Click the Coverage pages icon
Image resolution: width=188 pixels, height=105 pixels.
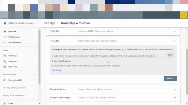[x=5, y=56]
